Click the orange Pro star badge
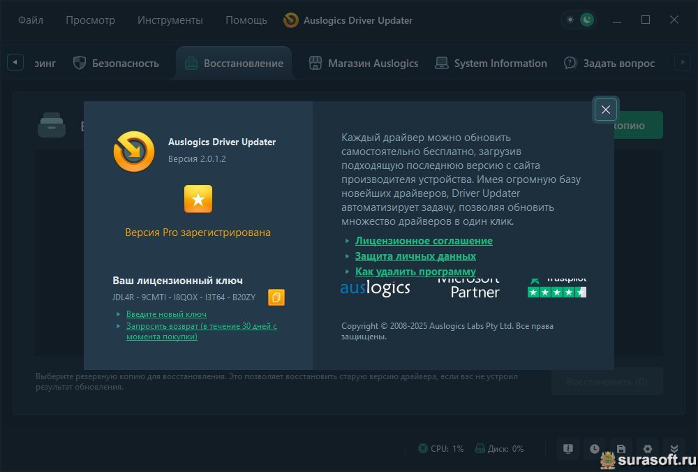 pyautogui.click(x=198, y=199)
